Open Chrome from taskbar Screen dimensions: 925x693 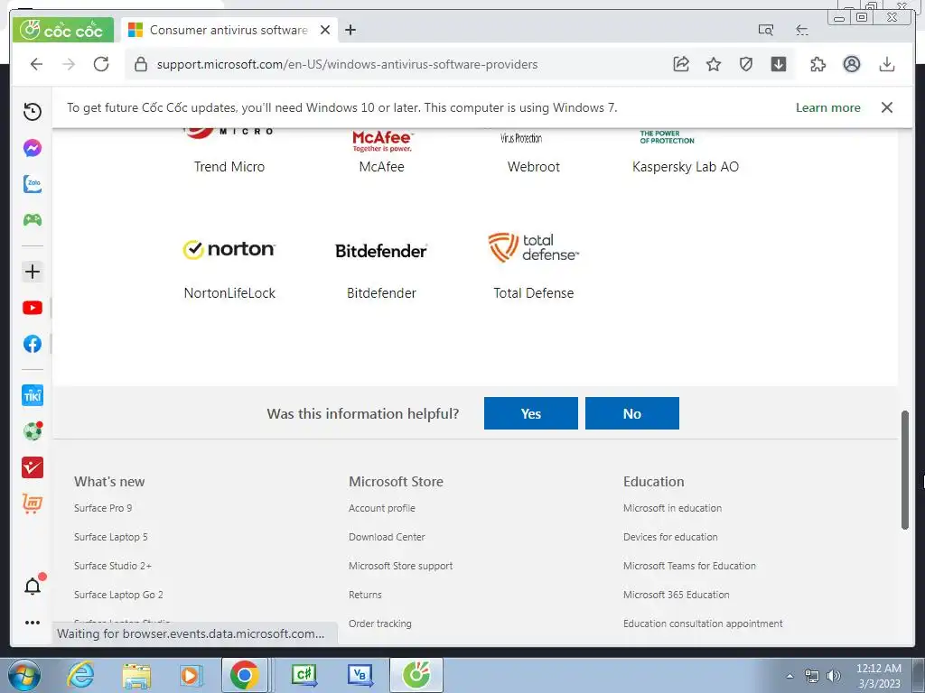(x=244, y=675)
